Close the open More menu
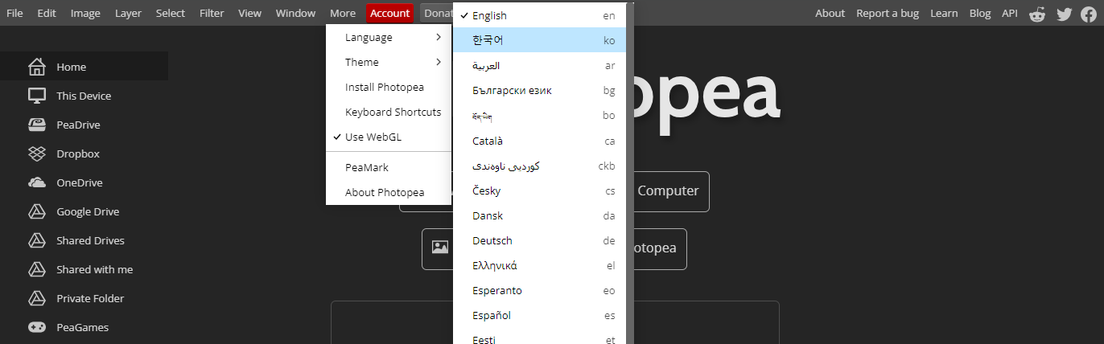The width and height of the screenshot is (1104, 344). [343, 13]
